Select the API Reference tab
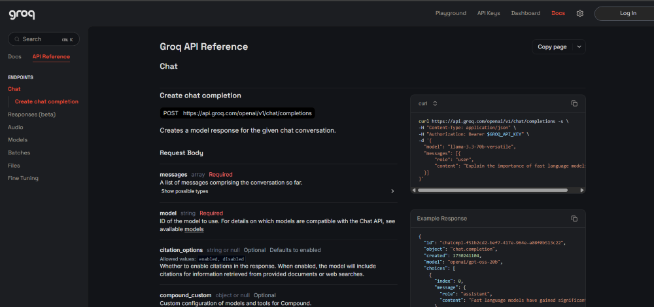654x307 pixels. pos(51,57)
